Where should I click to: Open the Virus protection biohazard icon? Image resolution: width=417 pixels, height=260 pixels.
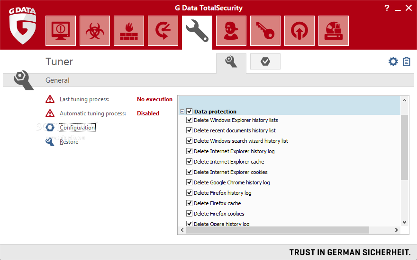[95, 31]
